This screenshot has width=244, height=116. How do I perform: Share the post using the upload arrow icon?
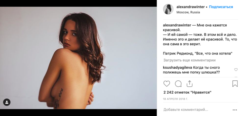click(x=189, y=84)
